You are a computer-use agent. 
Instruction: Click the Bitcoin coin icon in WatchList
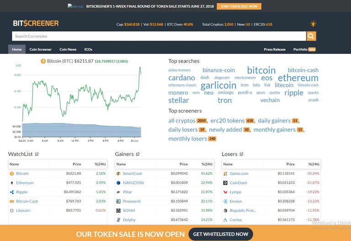click(x=12, y=173)
